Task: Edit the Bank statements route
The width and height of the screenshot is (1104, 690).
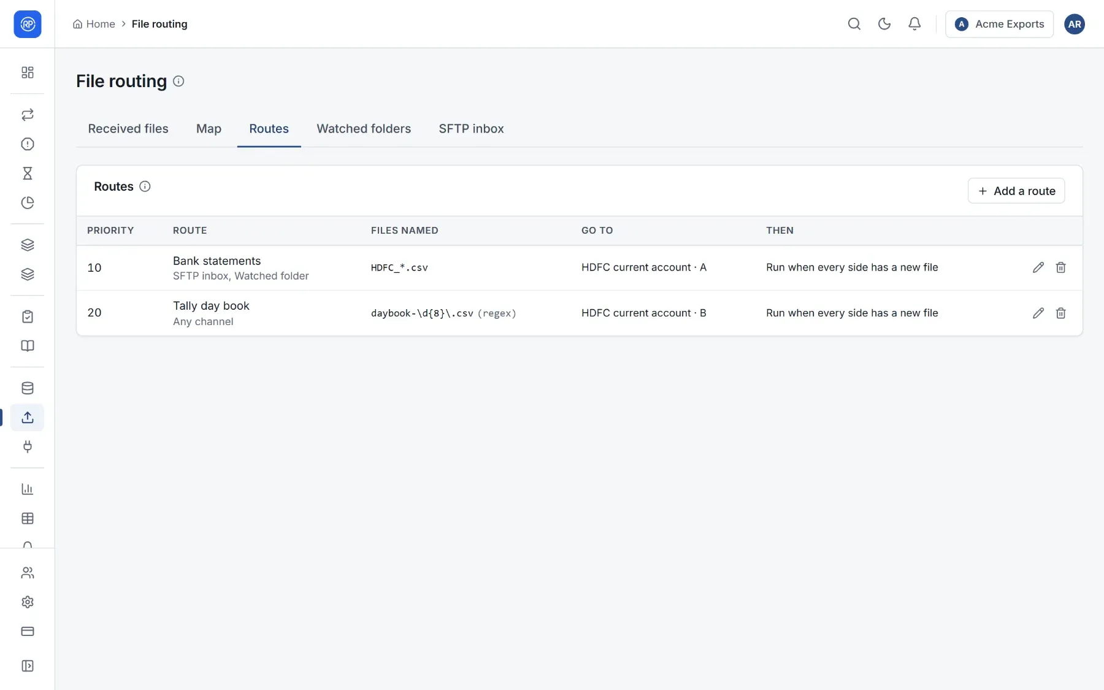Action: [1038, 267]
